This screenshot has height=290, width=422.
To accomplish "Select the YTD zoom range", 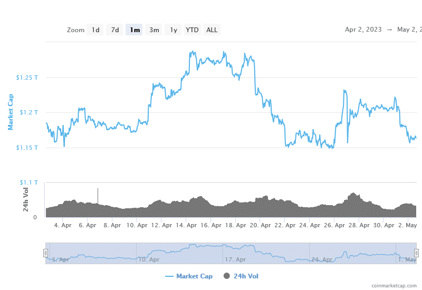I will click(x=193, y=30).
